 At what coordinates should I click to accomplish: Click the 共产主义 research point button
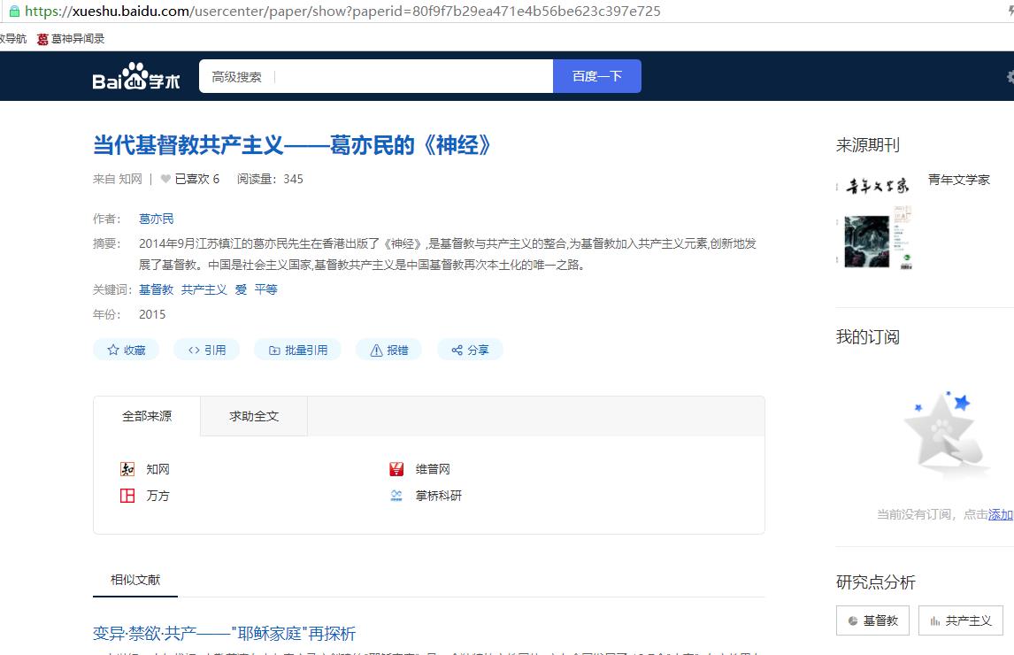(x=960, y=620)
